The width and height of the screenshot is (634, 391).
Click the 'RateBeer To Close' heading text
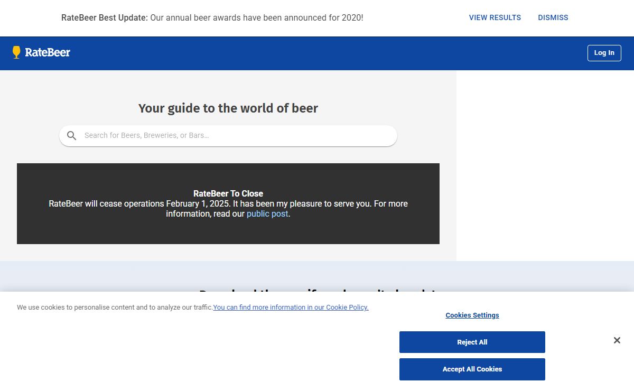pos(228,193)
